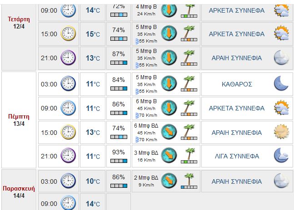Click the 15°C temperature cell on Wednesday
The image size is (294, 210).
pos(93,34)
